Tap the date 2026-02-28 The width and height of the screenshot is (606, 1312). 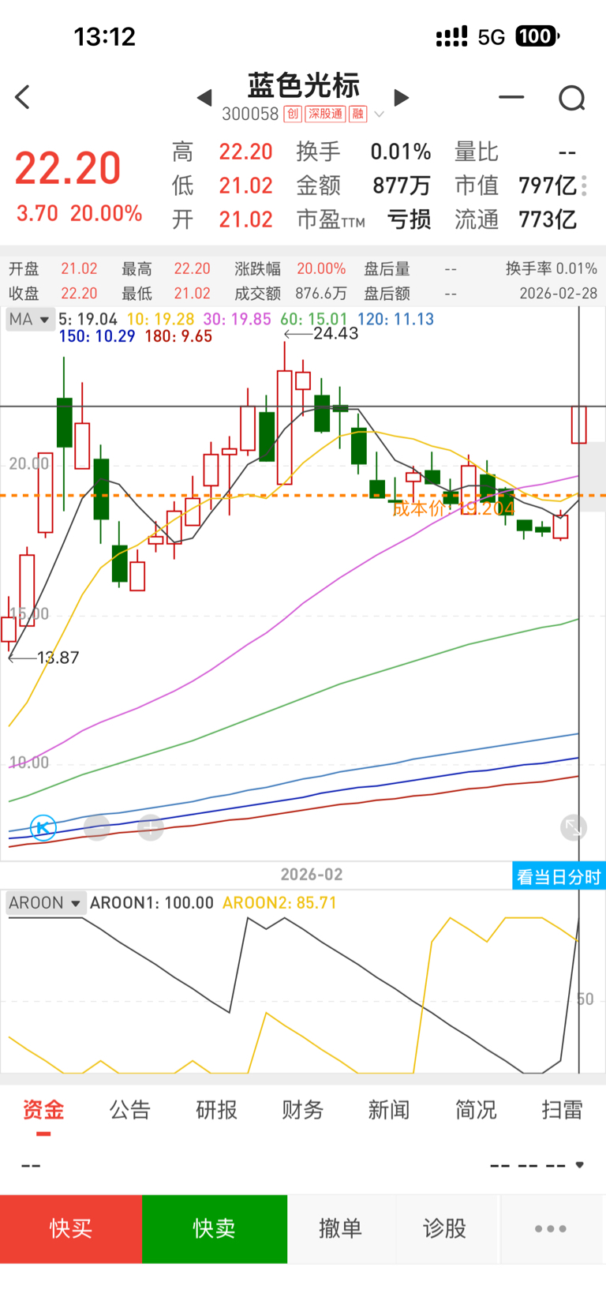(x=558, y=293)
